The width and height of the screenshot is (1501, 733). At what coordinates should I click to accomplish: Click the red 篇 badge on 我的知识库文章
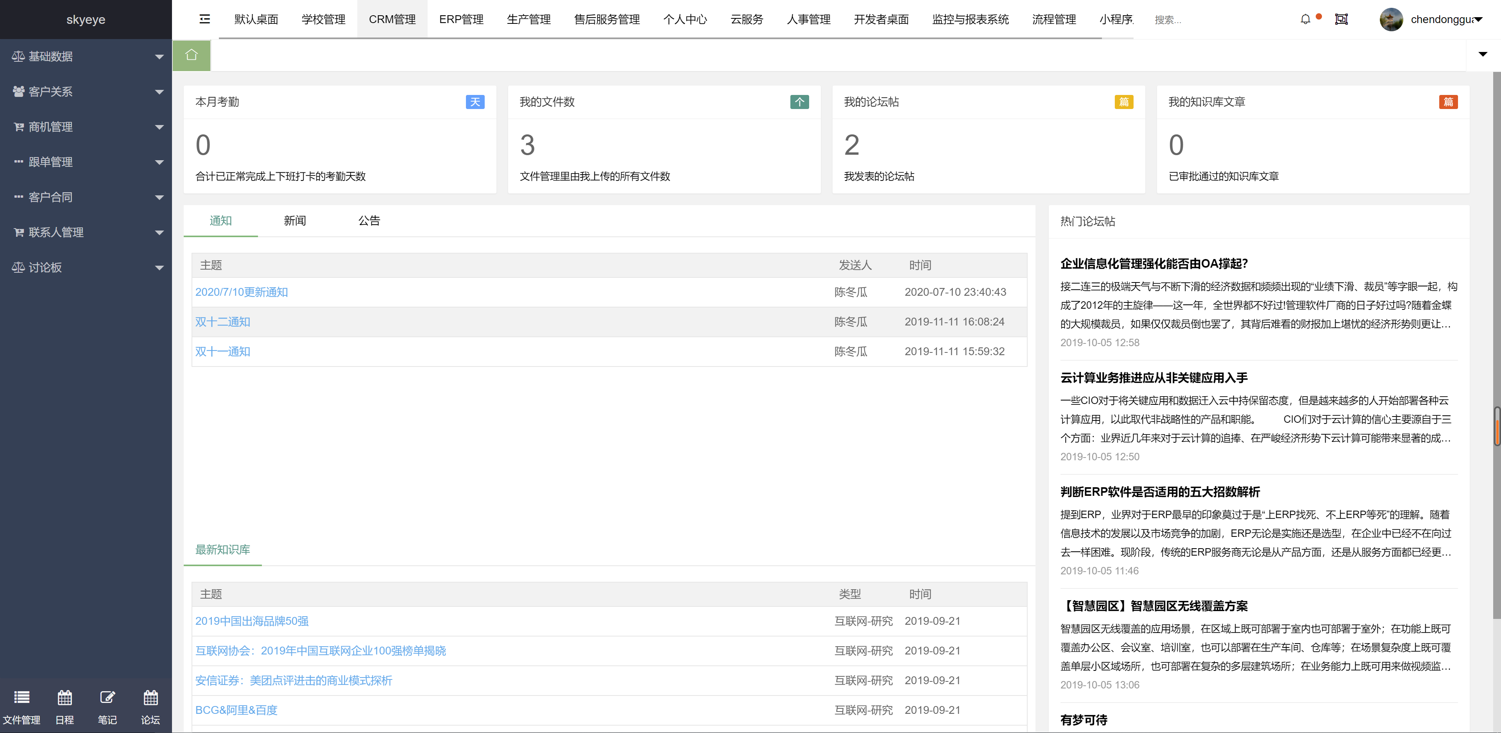(x=1449, y=102)
